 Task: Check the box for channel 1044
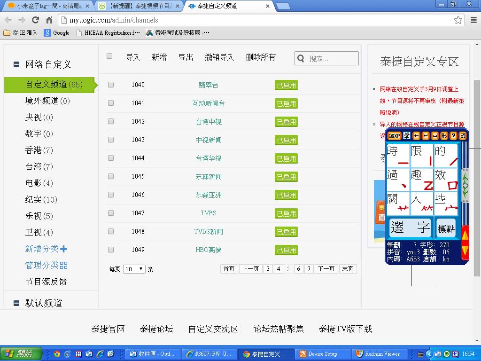111,158
